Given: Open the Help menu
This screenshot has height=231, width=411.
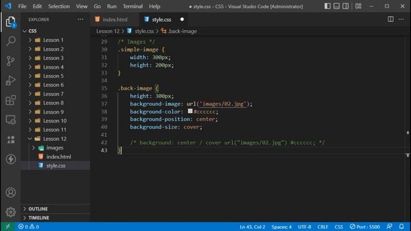Looking at the screenshot, I should [155, 6].
